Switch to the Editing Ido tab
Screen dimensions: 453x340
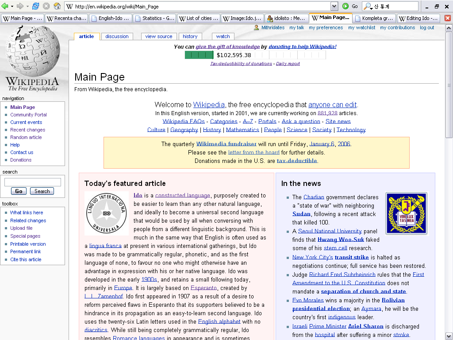[x=418, y=18]
